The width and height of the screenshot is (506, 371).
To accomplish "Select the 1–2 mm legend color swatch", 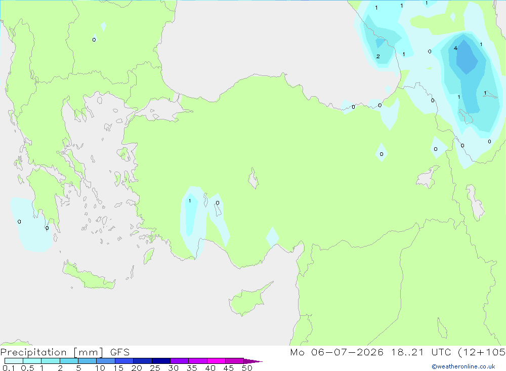I will tap(51, 361).
